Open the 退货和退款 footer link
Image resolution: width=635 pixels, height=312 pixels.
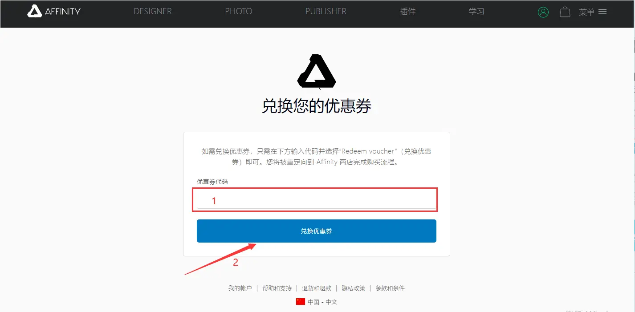[317, 288]
